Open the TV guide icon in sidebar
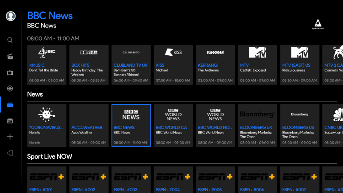This screenshot has height=193, width=343. [10, 121]
